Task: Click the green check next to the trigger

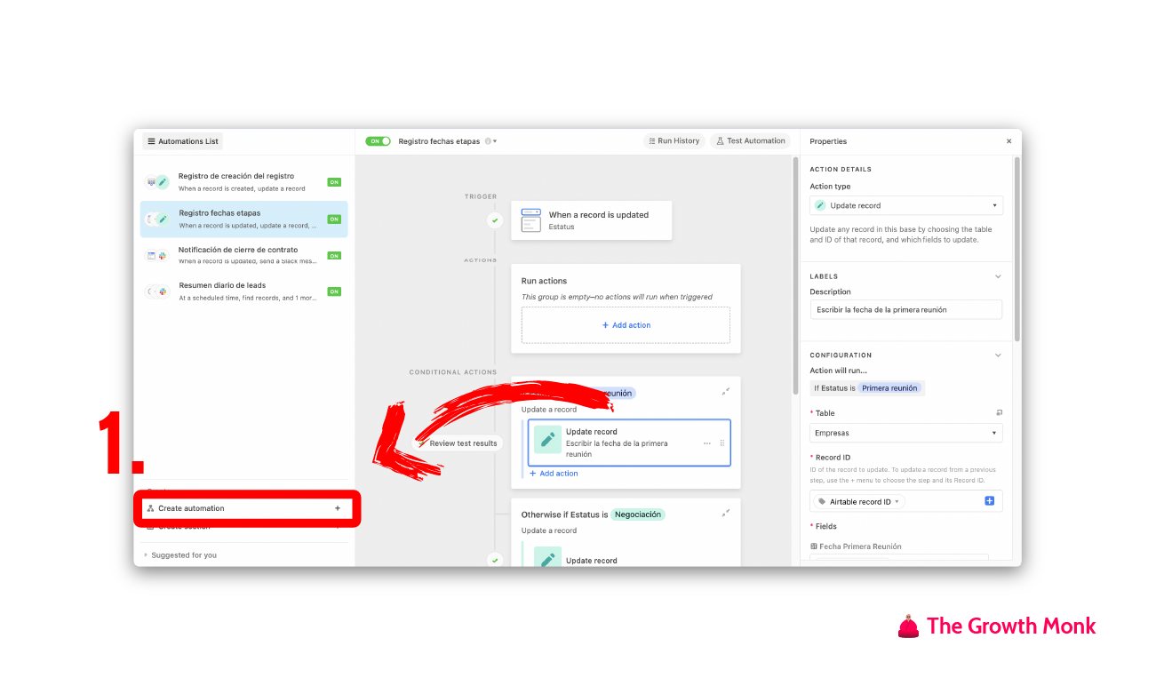Action: click(x=495, y=220)
